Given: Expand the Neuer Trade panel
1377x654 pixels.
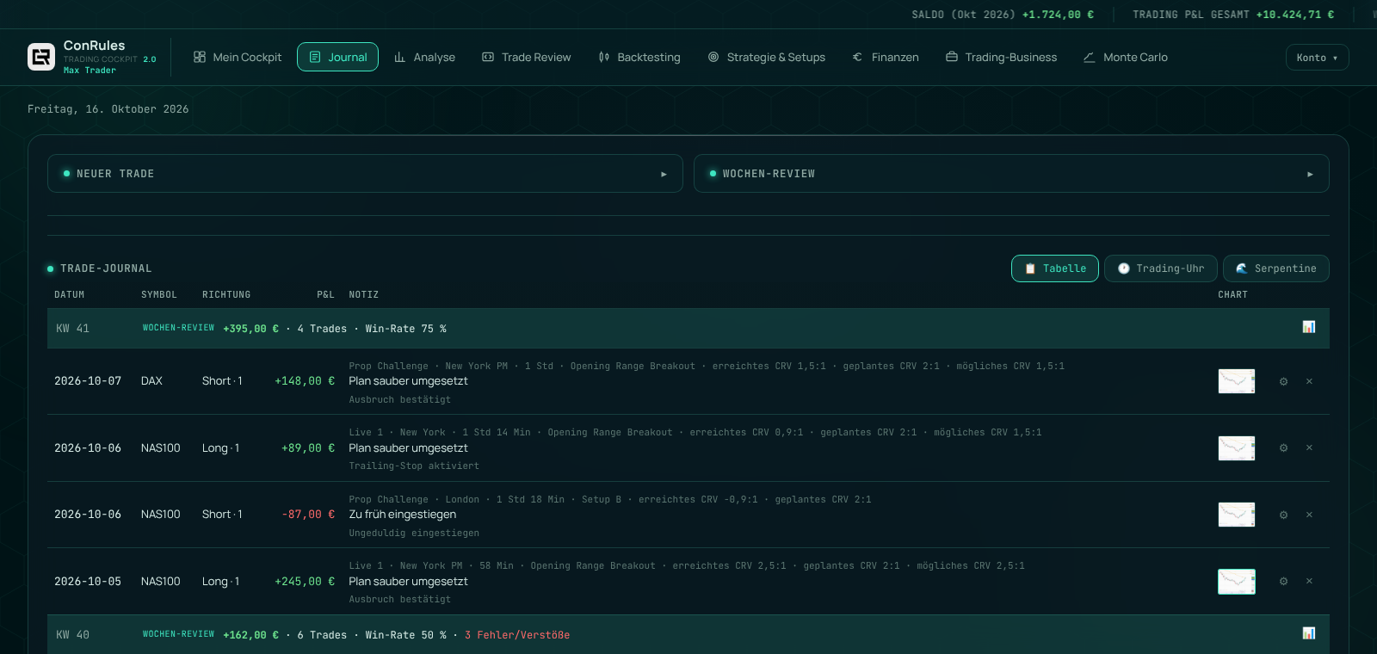Looking at the screenshot, I should pyautogui.click(x=365, y=174).
